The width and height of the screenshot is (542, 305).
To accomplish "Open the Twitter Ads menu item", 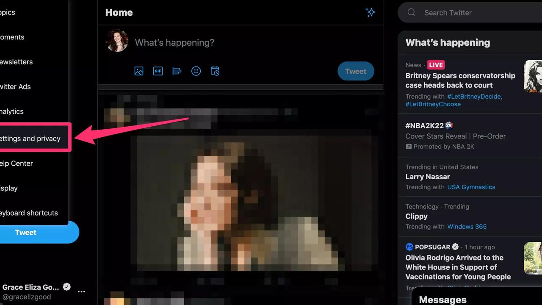I will (15, 86).
